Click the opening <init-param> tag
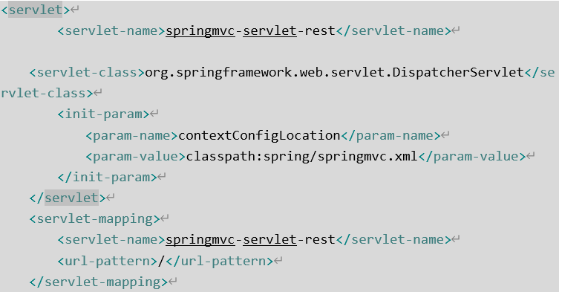Screen dimensions: 562x292 (x=103, y=114)
